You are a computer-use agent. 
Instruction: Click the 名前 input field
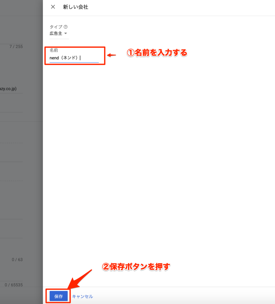click(74, 58)
